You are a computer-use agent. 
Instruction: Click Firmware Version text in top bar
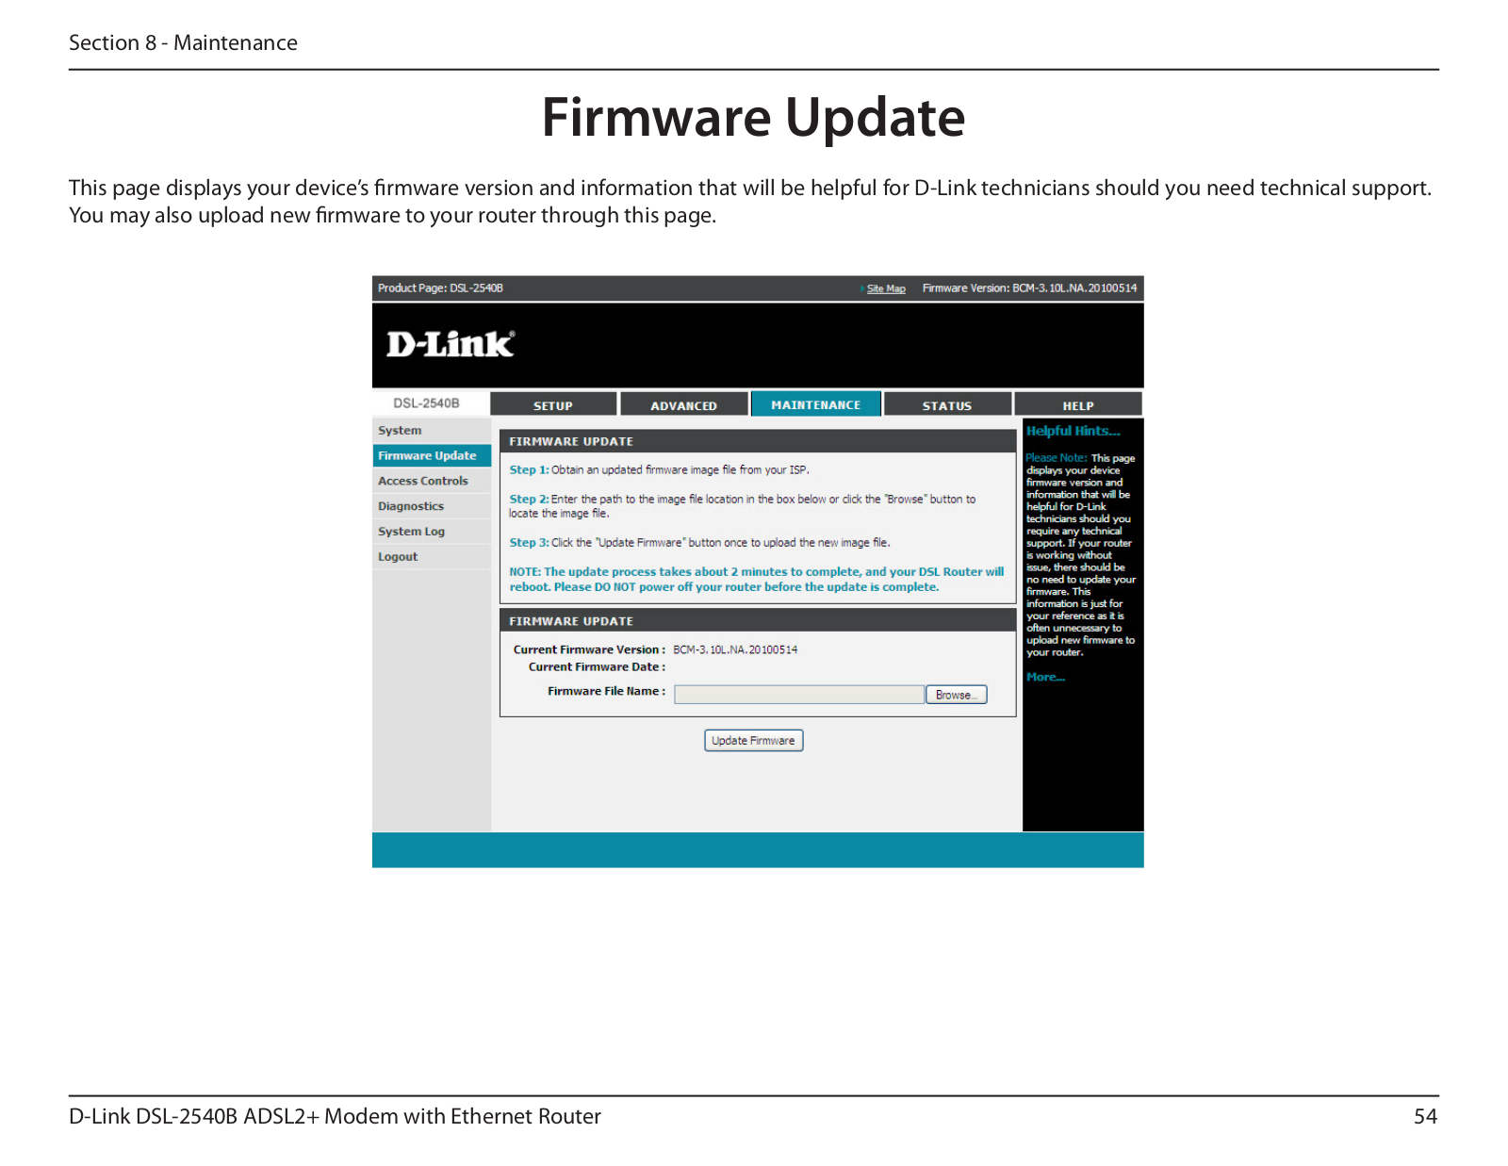pyautogui.click(x=1029, y=288)
